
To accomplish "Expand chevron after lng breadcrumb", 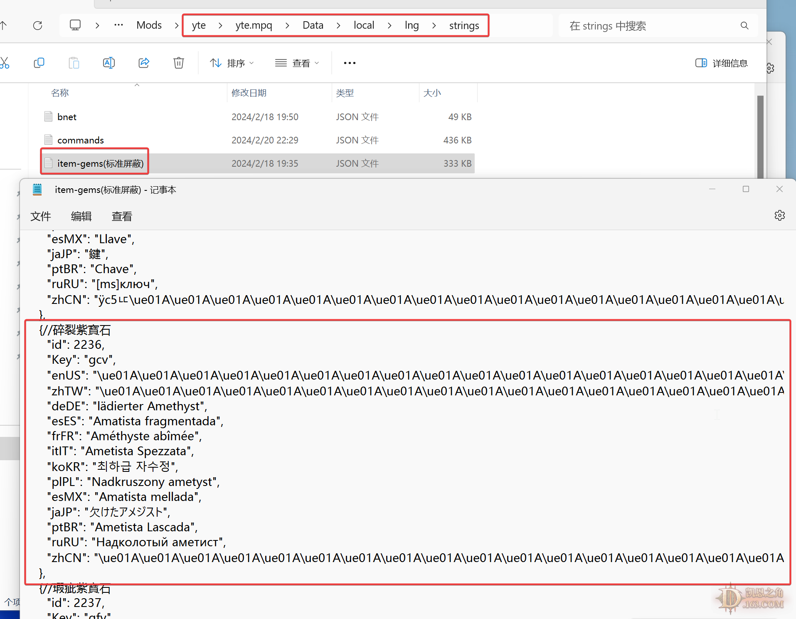I will pos(434,25).
